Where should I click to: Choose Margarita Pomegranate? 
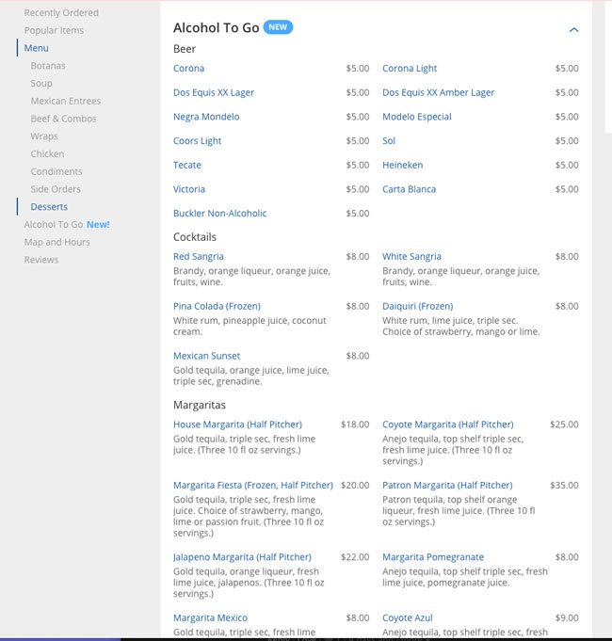point(433,557)
